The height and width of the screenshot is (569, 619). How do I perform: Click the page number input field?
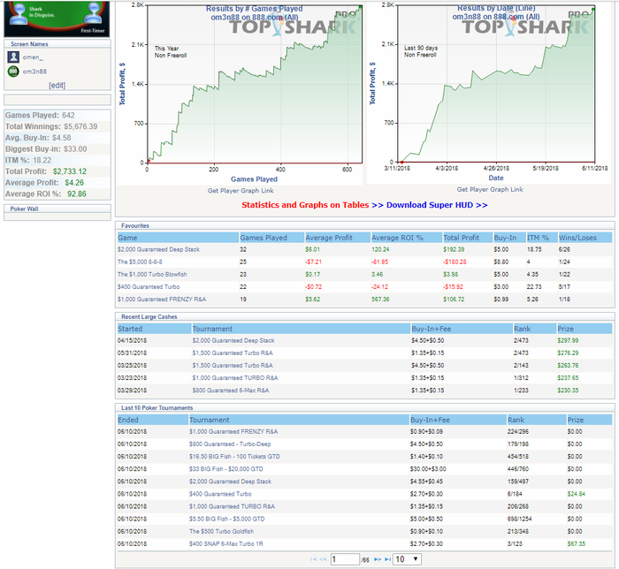coord(345,559)
